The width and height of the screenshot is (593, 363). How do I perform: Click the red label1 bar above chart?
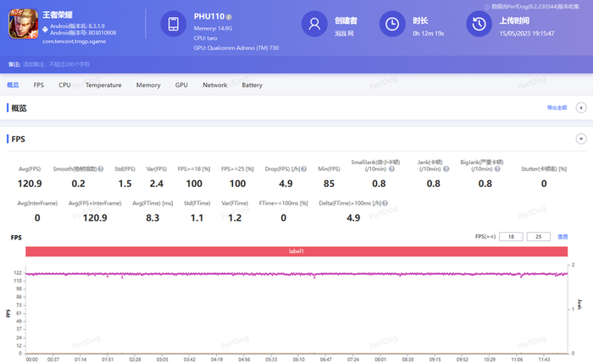(x=296, y=251)
